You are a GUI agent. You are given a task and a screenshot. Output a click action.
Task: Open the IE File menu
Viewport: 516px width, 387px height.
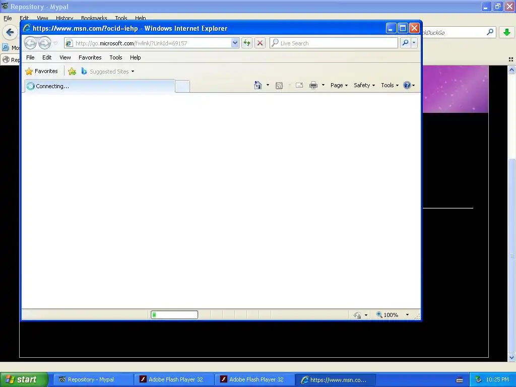pos(30,57)
